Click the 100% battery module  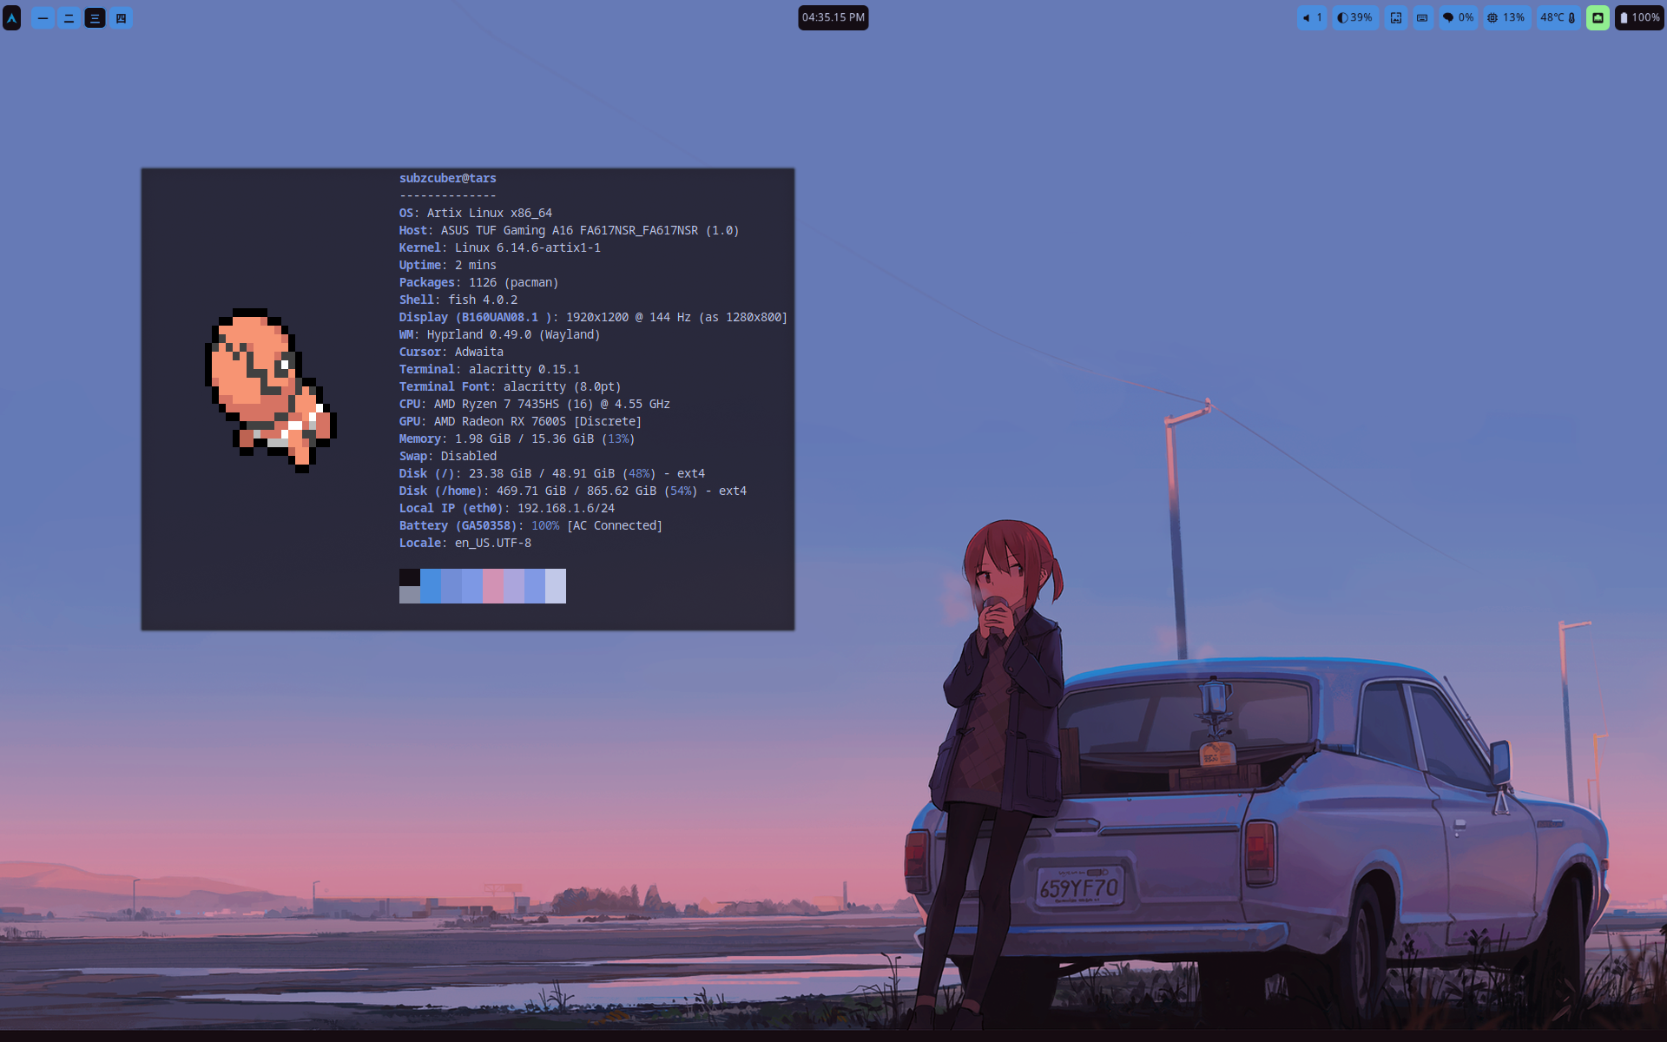1638,17
